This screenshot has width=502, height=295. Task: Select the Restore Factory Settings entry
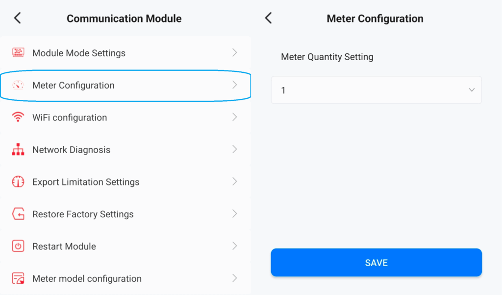click(x=83, y=214)
